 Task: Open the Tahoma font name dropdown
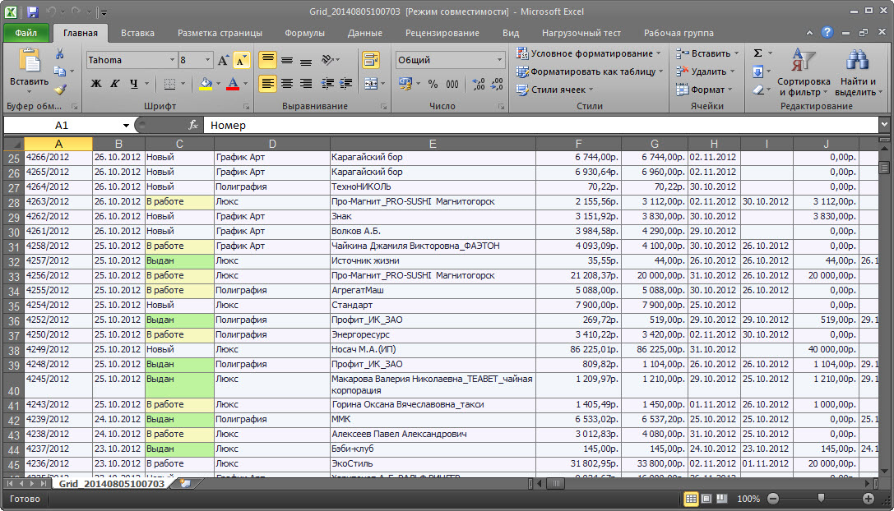tap(172, 60)
